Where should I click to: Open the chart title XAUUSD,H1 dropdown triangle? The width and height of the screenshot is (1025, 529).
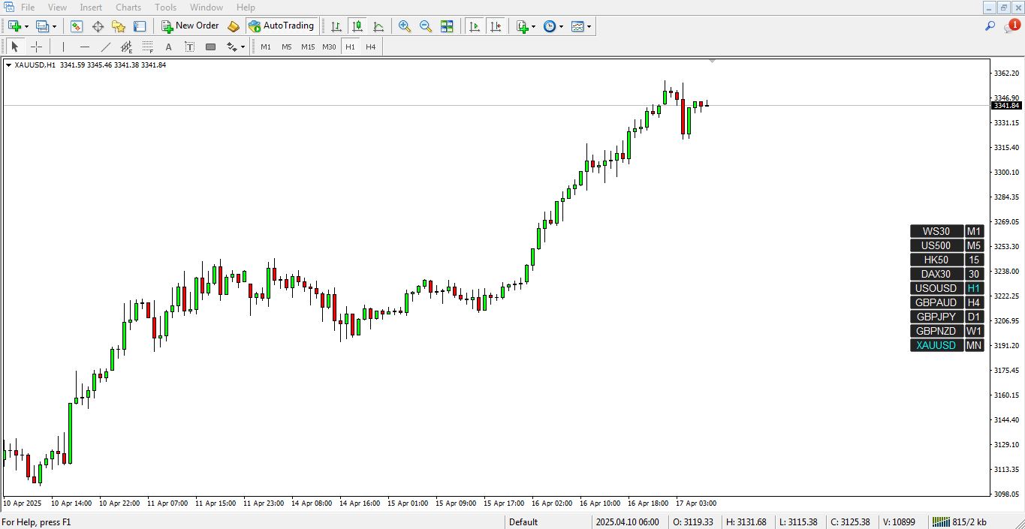coord(8,65)
